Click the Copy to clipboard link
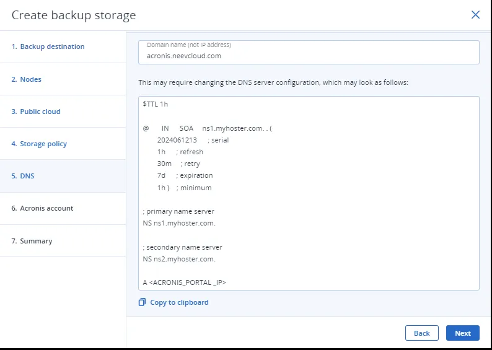492x350 pixels. 179,302
